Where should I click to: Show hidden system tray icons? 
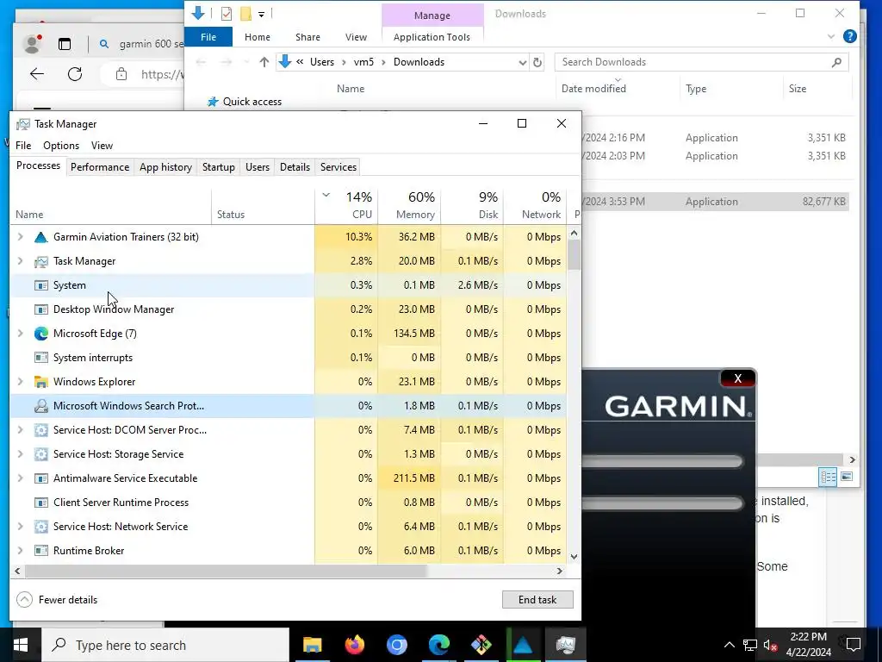tap(729, 645)
